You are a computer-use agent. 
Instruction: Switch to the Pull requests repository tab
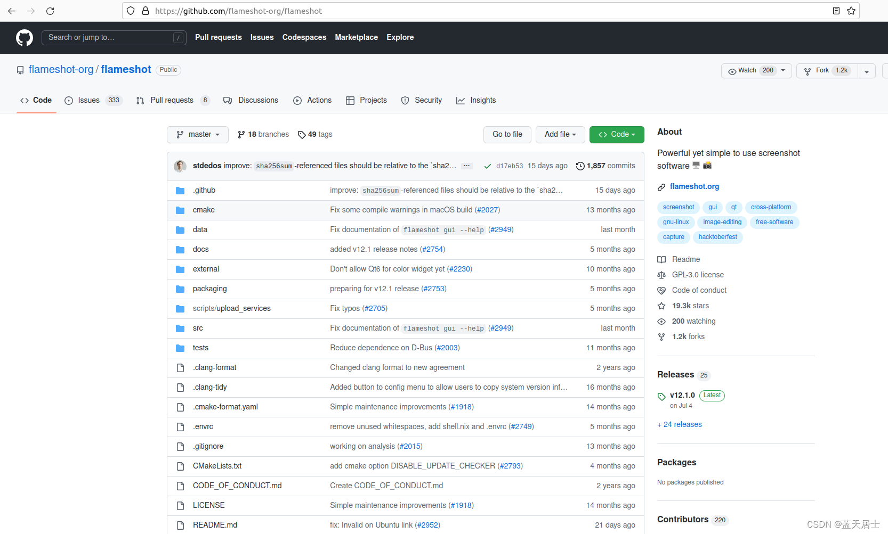click(x=173, y=100)
